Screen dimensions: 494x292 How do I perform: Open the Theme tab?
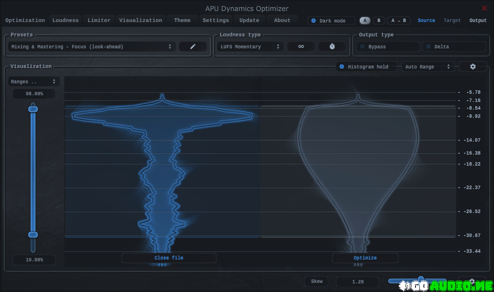pos(182,20)
